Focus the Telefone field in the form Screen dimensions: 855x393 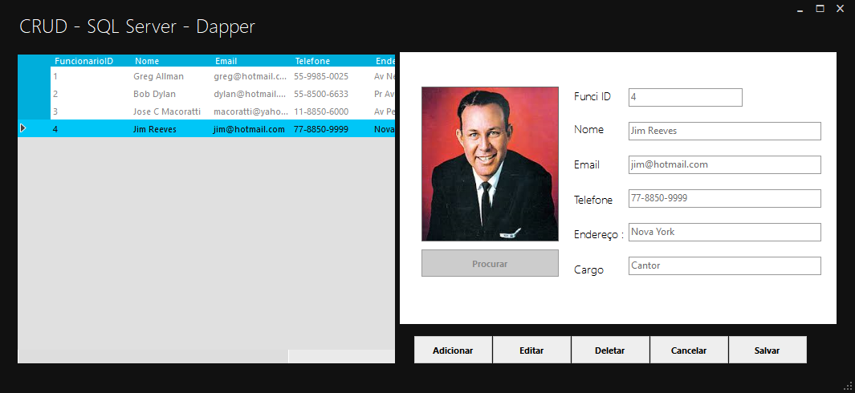click(x=725, y=198)
